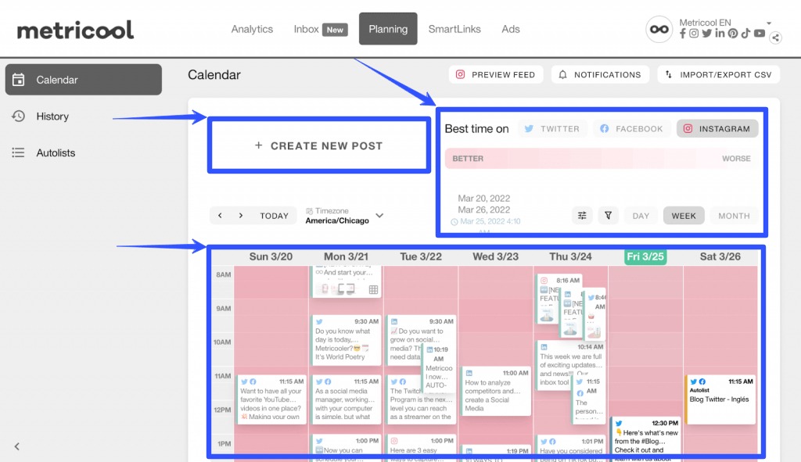Click the Autolists list icon in sidebar
Viewport: 801px width, 462px height.
(x=19, y=153)
